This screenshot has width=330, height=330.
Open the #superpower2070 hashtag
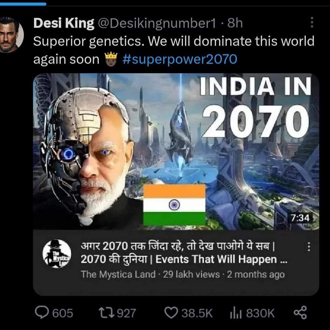tap(180, 59)
